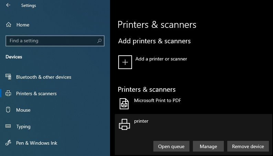Click the printer device icon
The height and width of the screenshot is (156, 273).
click(124, 124)
